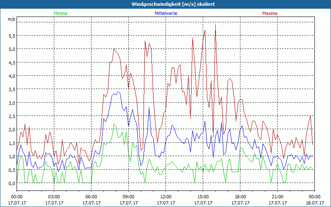The width and height of the screenshot is (331, 207).
Task: Click the 1,5 y-axis value
Action: pyautogui.click(x=12, y=143)
